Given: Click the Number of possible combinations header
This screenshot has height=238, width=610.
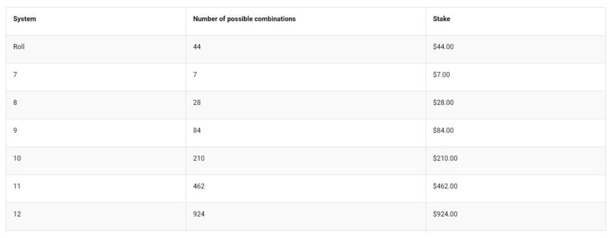Looking at the screenshot, I should [244, 19].
